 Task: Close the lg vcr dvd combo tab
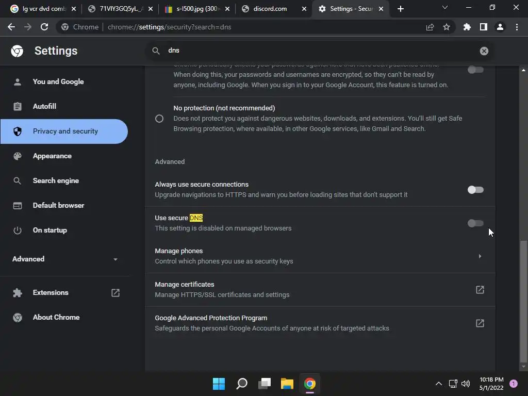(x=74, y=9)
